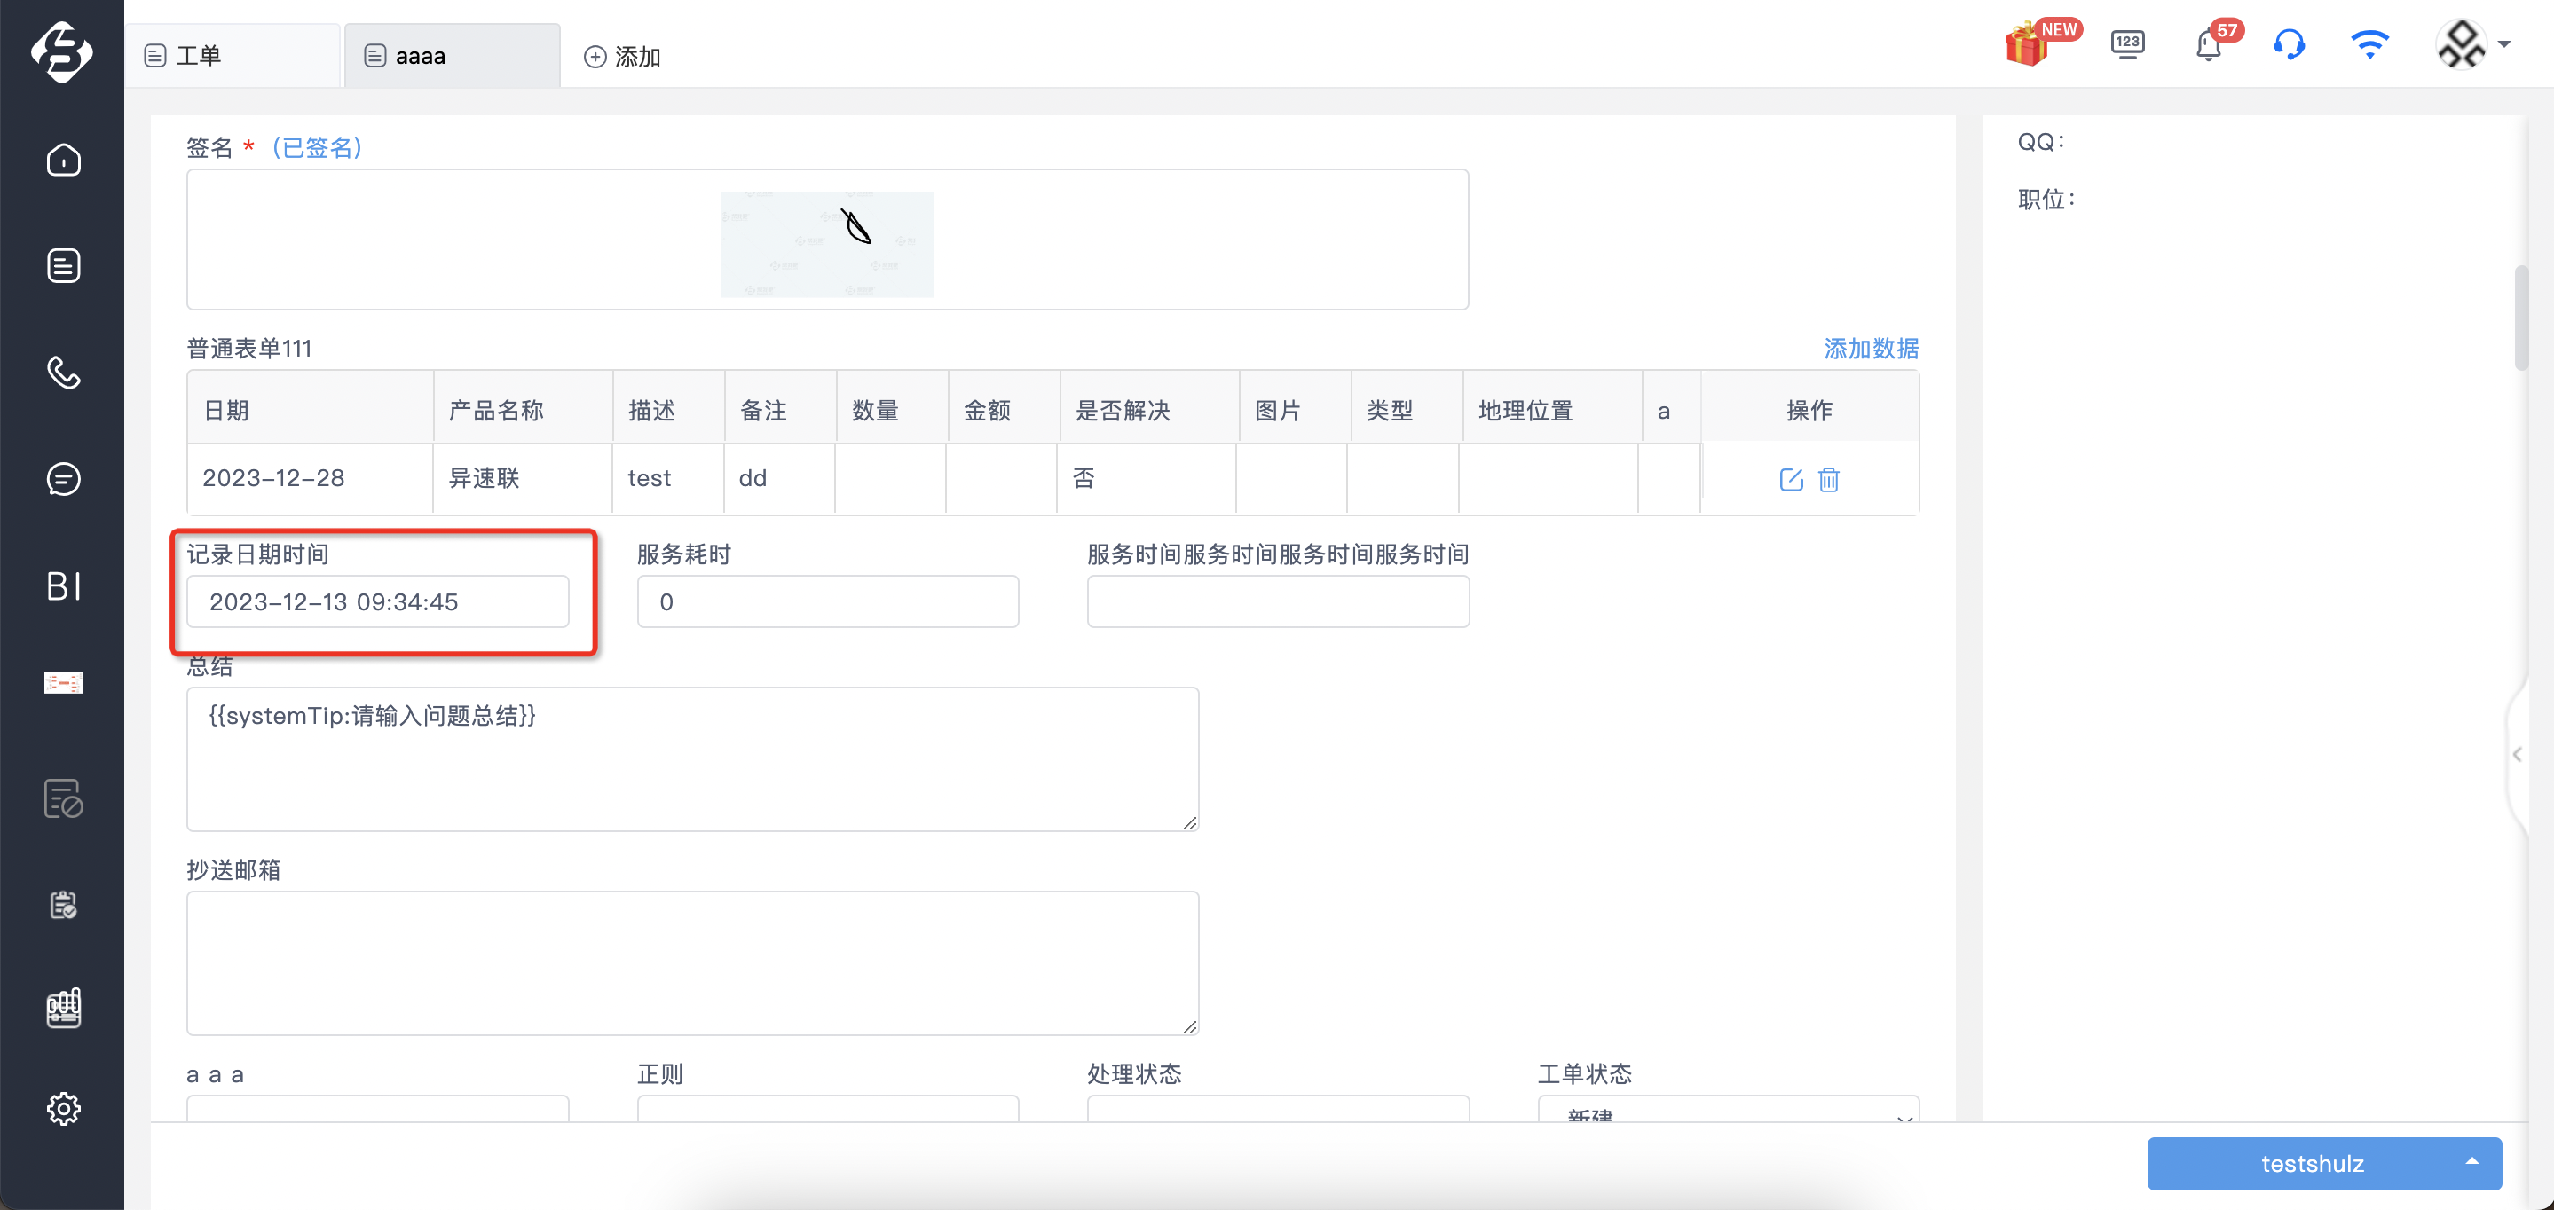This screenshot has width=2554, height=1210.
Task: Open the user avatar dropdown menu
Action: (x=2471, y=44)
